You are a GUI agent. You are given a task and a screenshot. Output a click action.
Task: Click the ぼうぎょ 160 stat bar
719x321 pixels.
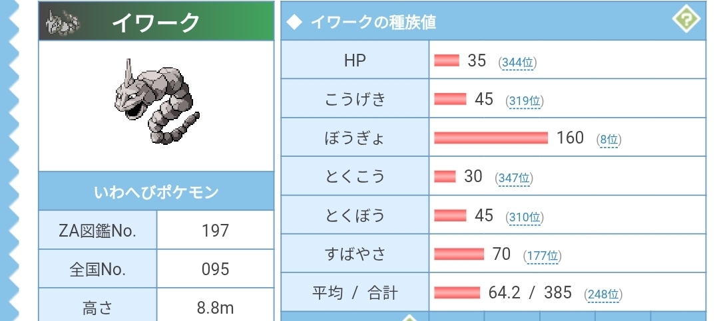[491, 138]
